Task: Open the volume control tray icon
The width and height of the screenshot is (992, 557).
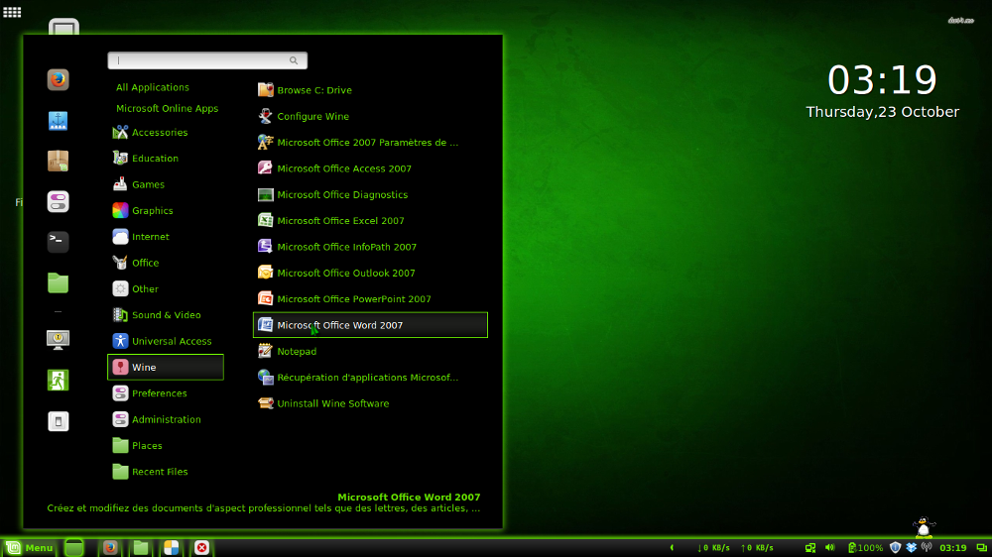Action: [x=830, y=547]
